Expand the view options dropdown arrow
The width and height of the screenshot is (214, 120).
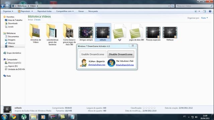tap(199, 11)
